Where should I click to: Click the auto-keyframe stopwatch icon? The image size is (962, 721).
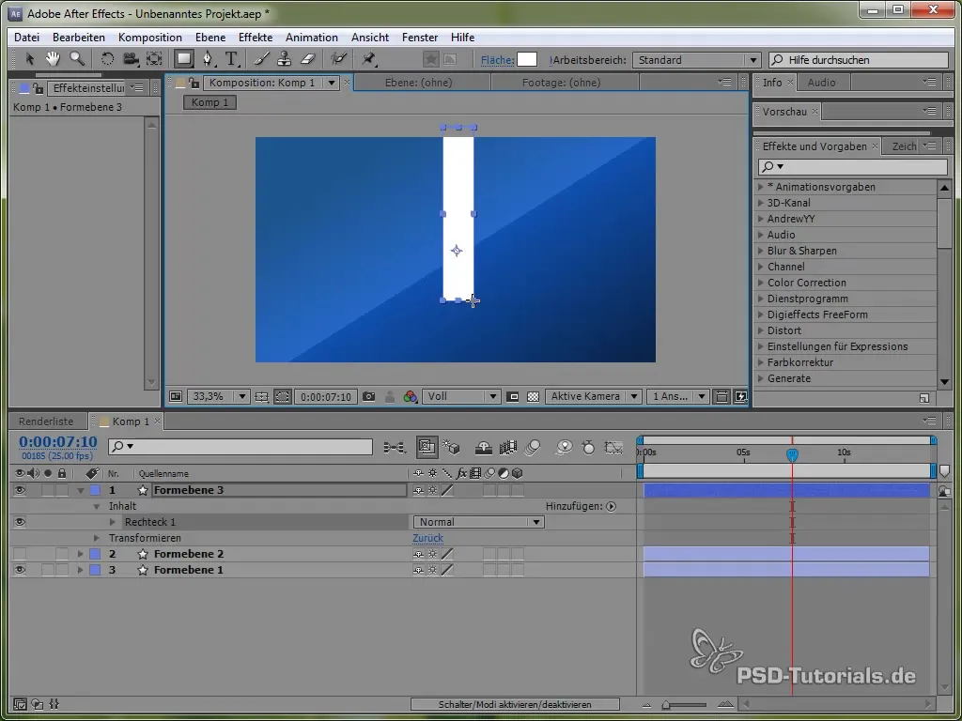click(588, 448)
